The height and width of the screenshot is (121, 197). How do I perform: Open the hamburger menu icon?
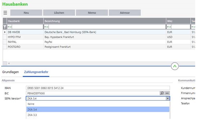pyautogui.click(x=5, y=13)
